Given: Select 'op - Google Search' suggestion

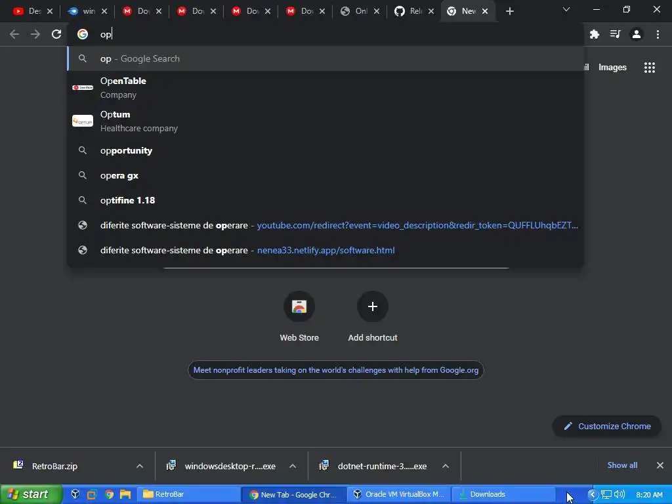Looking at the screenshot, I should tap(325, 58).
